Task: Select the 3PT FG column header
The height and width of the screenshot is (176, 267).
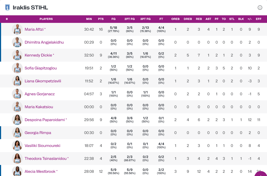Action: [x=145, y=19]
